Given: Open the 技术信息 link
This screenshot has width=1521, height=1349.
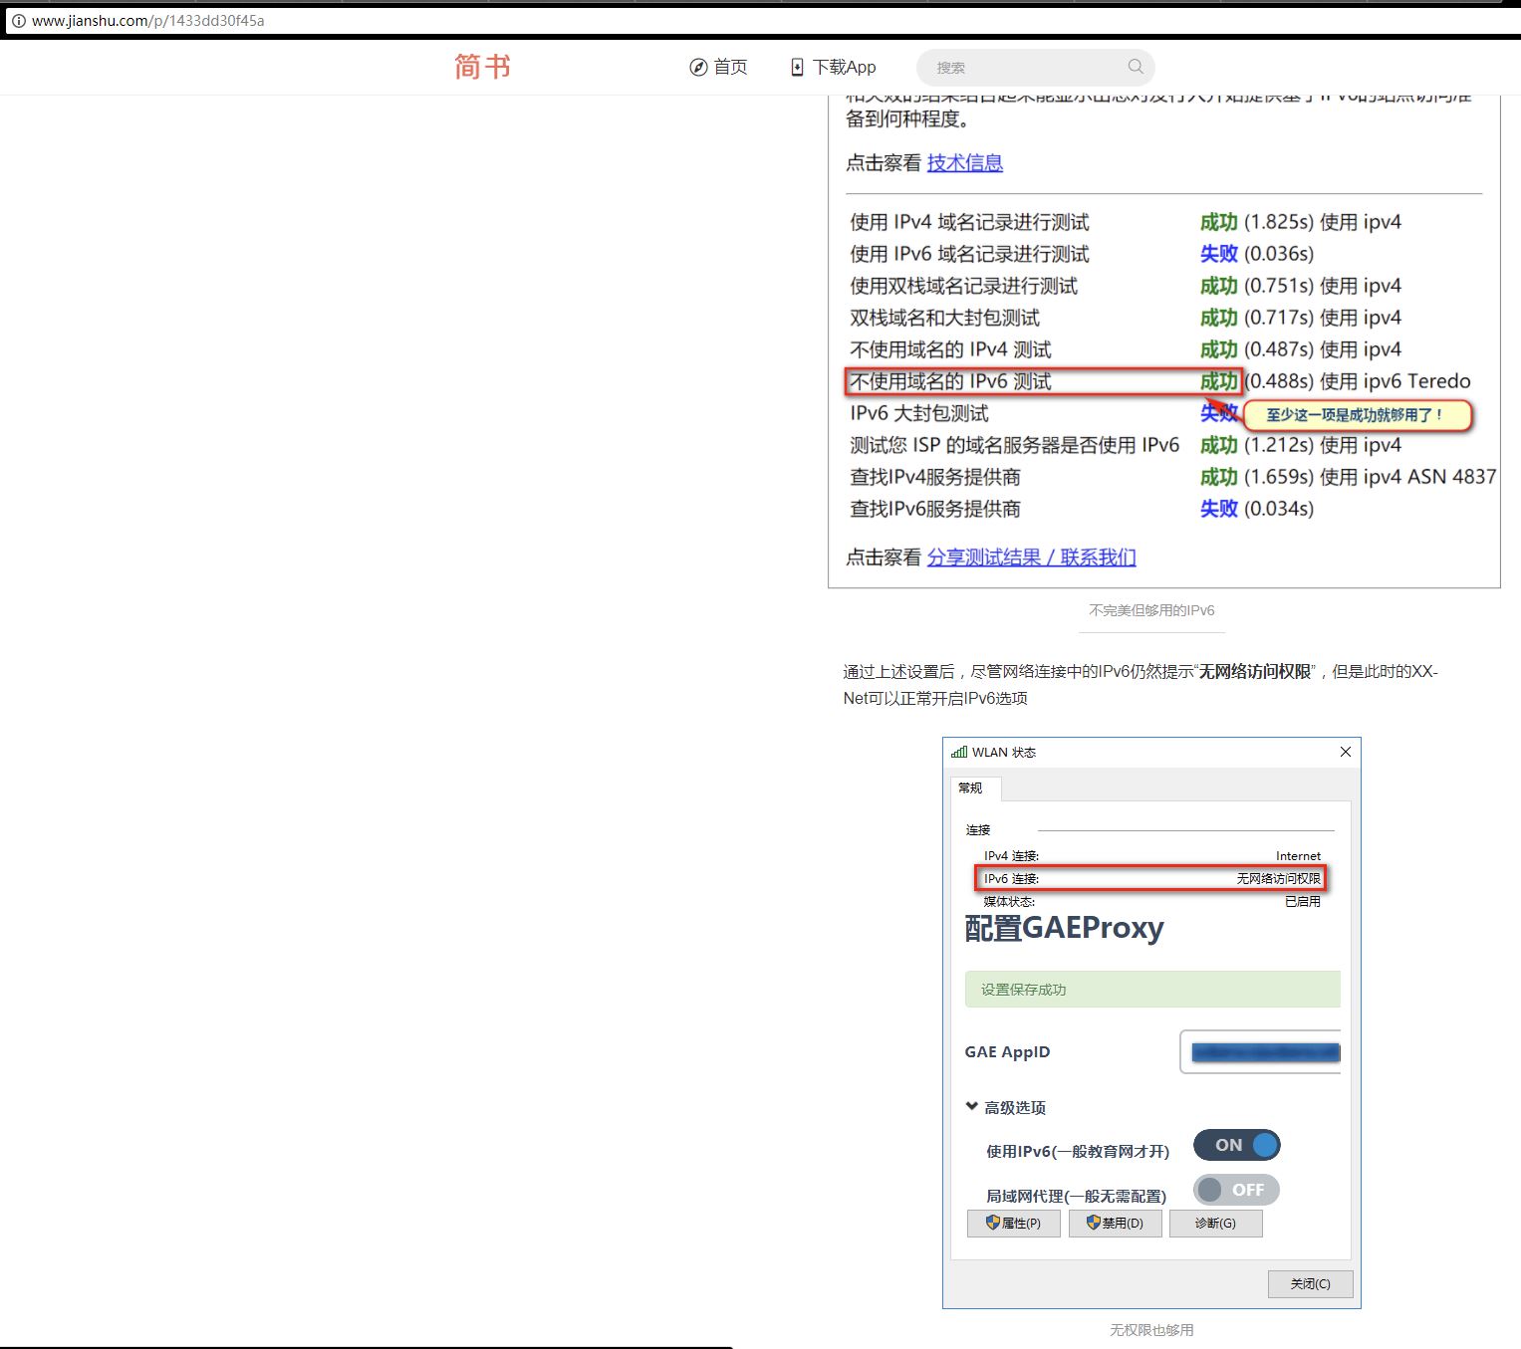Looking at the screenshot, I should (965, 162).
